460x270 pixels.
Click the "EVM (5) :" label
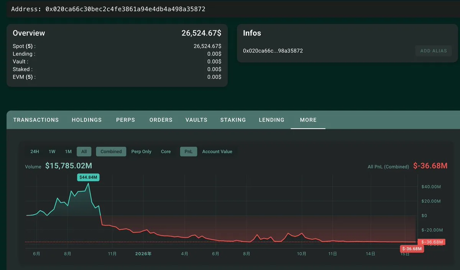pyautogui.click(x=24, y=77)
